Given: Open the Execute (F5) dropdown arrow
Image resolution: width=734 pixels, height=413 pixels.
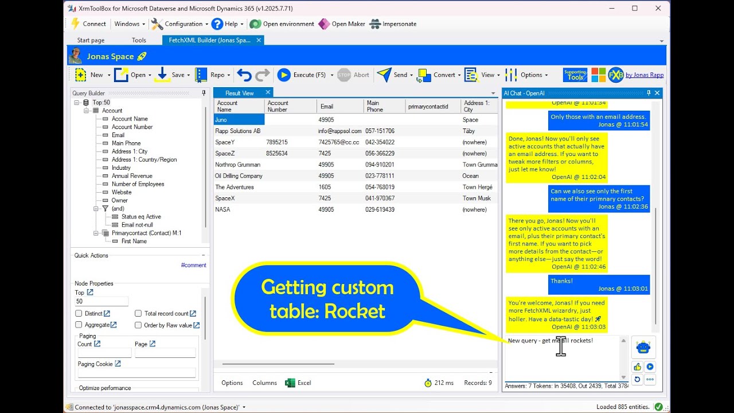Looking at the screenshot, I should (x=331, y=75).
